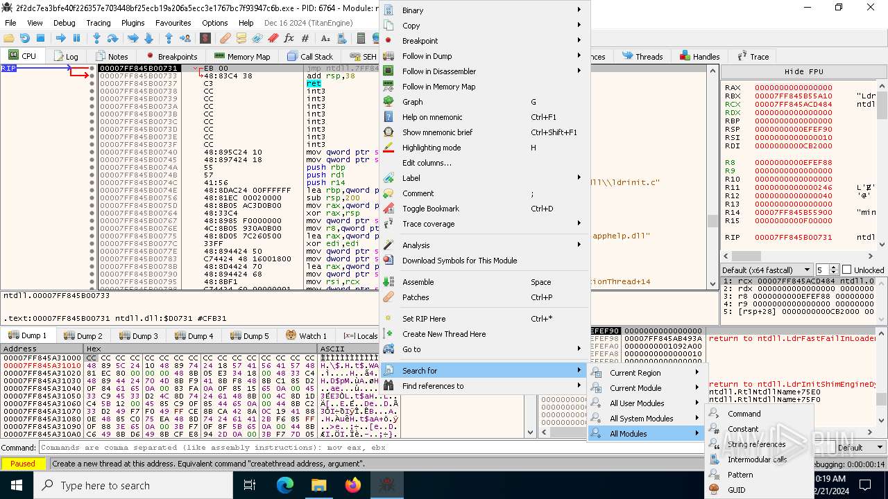
Task: Select Set RIP Here
Action: point(485,319)
